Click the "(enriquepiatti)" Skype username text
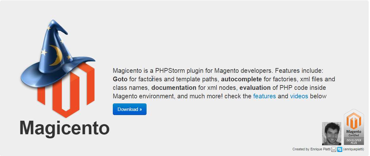370x156 pixels. click(354, 149)
